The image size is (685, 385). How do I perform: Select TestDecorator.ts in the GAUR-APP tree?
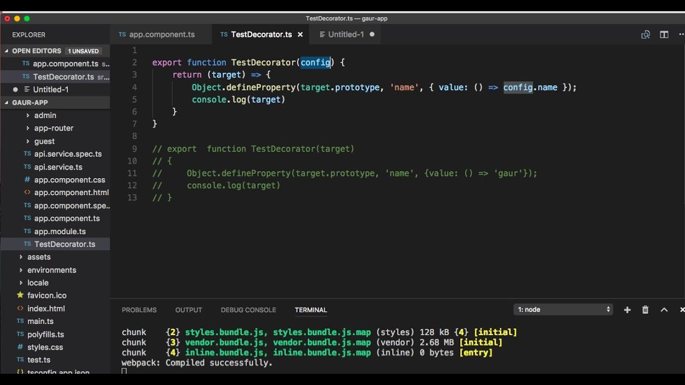click(55, 244)
